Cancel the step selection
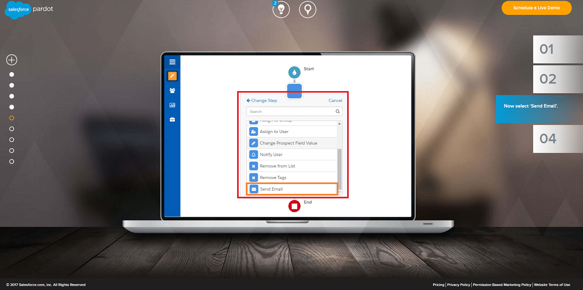 336,100
